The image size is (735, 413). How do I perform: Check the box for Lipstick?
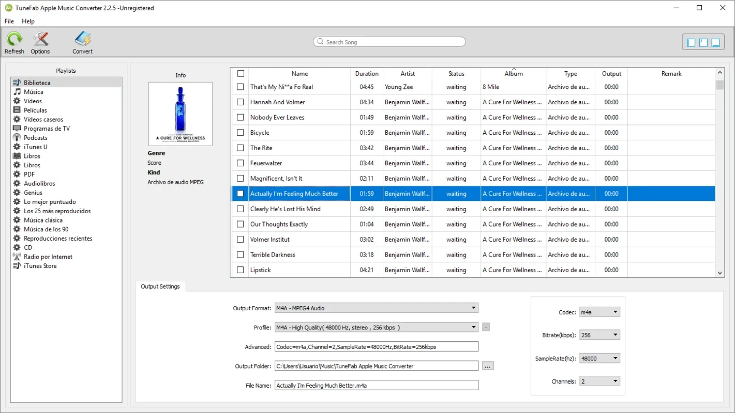tap(240, 270)
